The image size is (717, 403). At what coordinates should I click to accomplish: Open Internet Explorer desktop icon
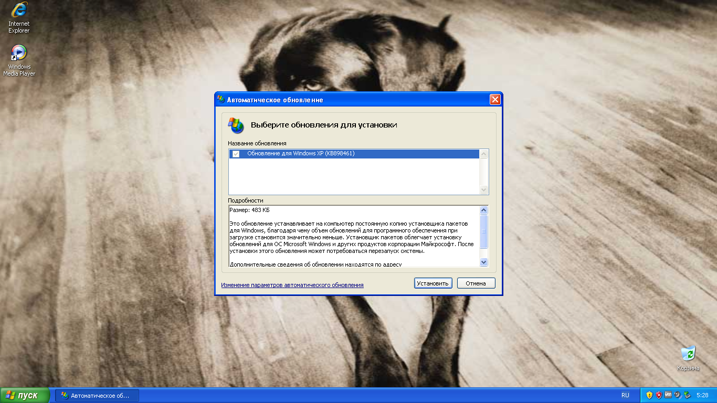coord(19,17)
